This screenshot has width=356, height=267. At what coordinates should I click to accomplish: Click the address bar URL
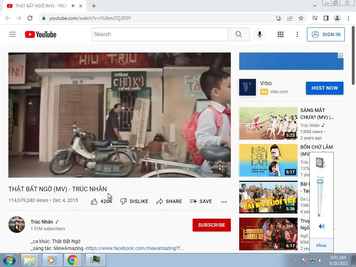pos(90,18)
